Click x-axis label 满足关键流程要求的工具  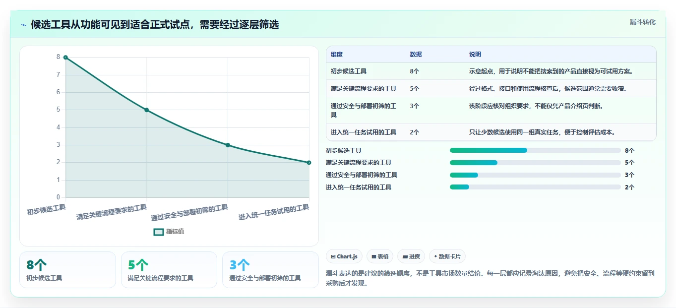112,212
